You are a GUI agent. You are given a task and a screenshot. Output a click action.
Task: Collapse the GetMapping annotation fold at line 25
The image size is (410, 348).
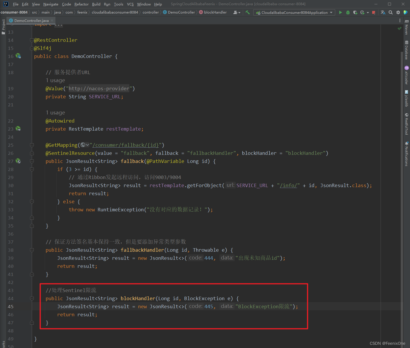pos(32,145)
